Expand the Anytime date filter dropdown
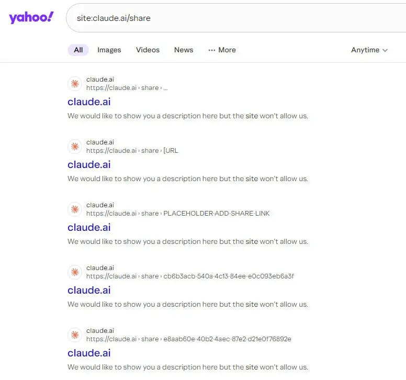Image resolution: width=406 pixels, height=380 pixels. click(x=369, y=50)
